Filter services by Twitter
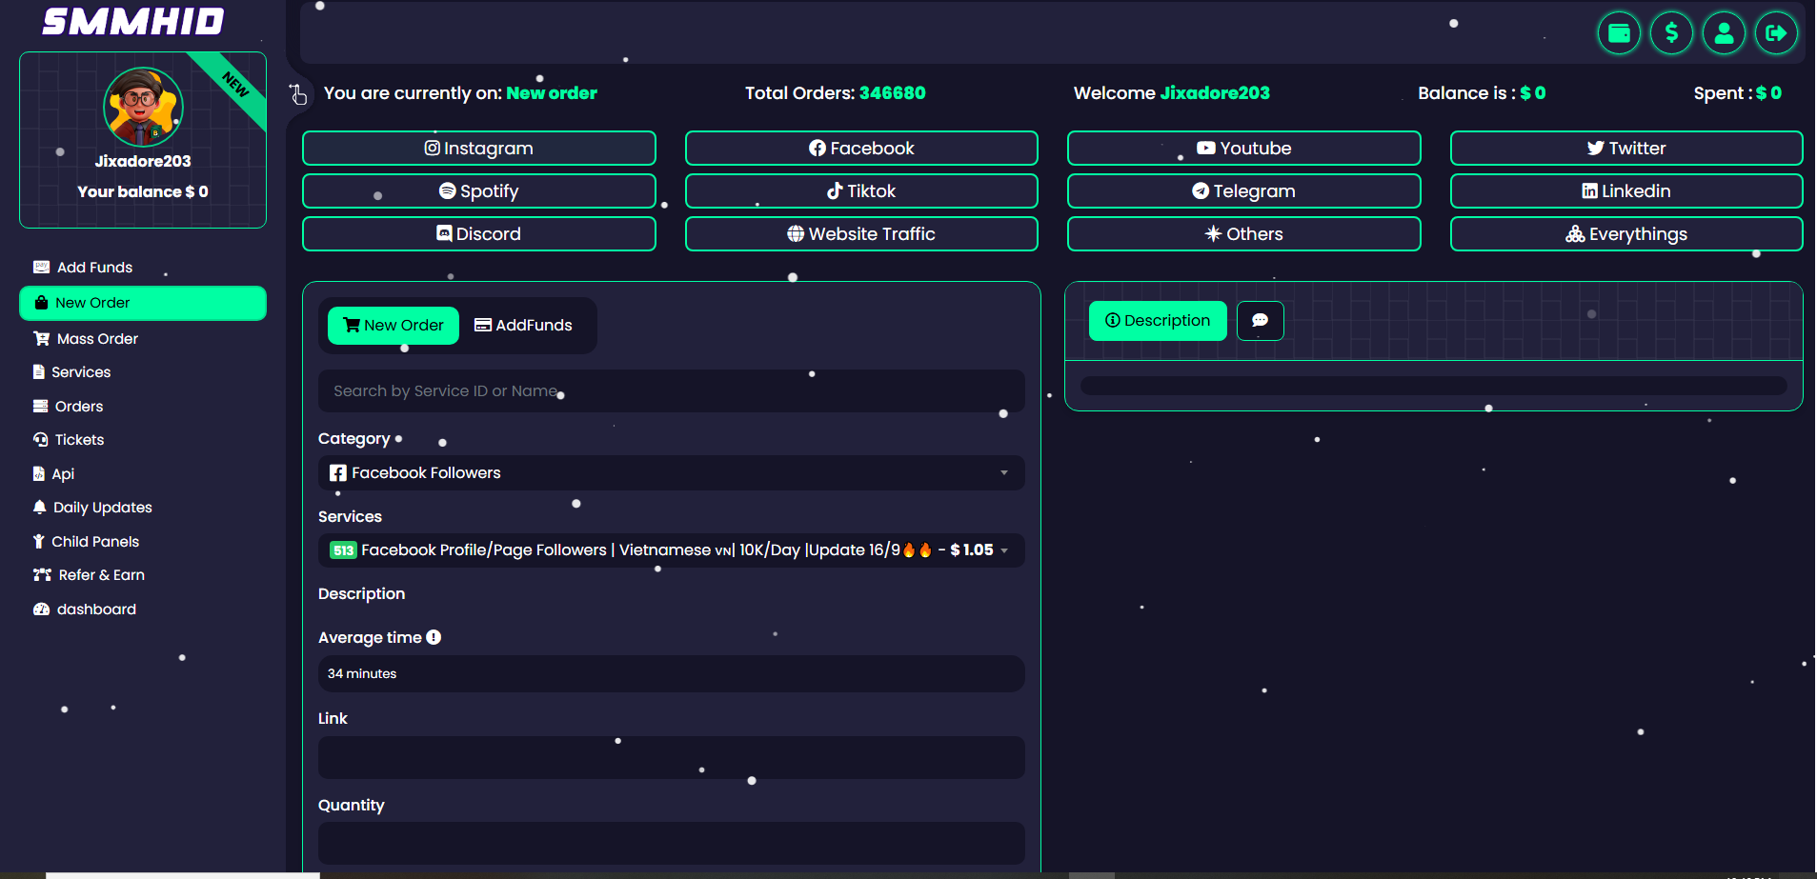The image size is (1817, 879). click(x=1626, y=148)
